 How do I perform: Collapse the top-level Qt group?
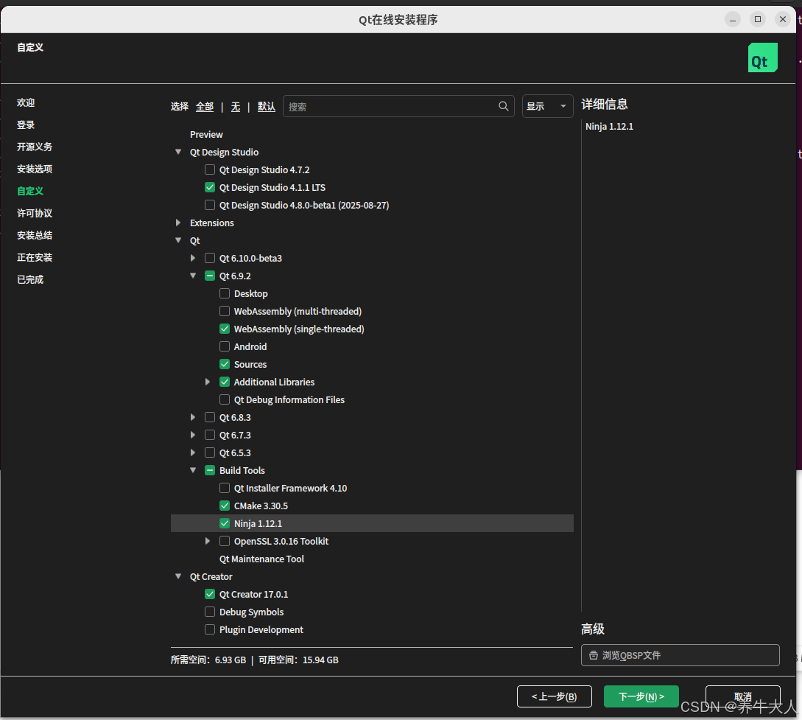178,240
